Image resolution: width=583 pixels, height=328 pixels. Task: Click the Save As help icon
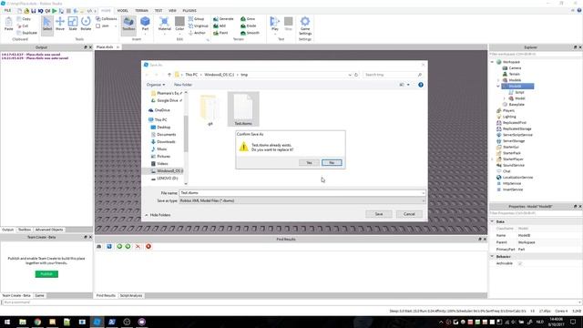coord(421,85)
